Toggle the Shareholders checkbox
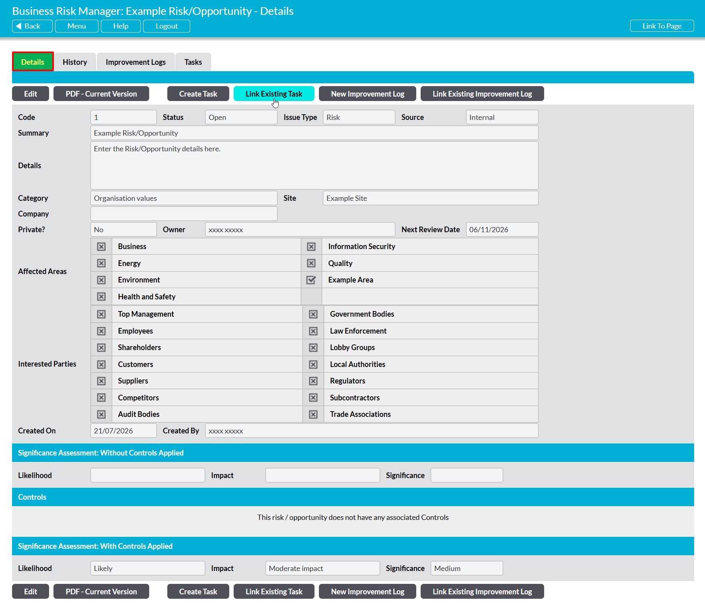The image size is (705, 606). pyautogui.click(x=101, y=348)
